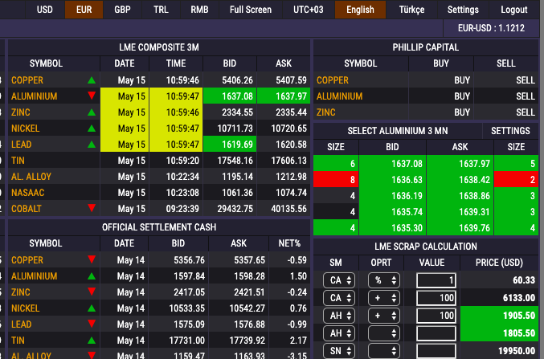Click bid price 1637.08 in Select Aluminium

tap(392, 163)
